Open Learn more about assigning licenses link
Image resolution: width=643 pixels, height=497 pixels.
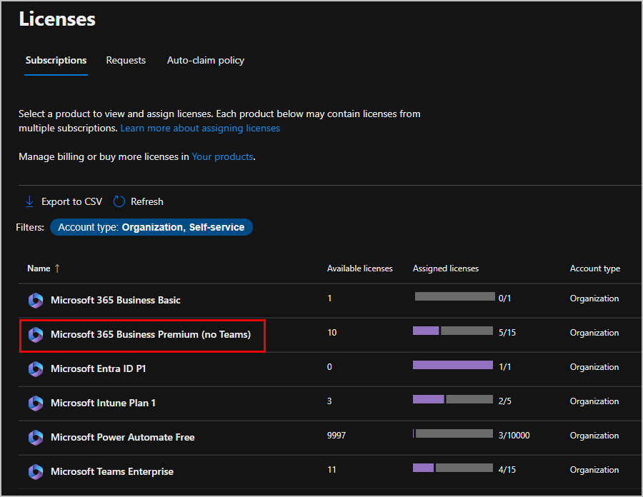(x=200, y=129)
